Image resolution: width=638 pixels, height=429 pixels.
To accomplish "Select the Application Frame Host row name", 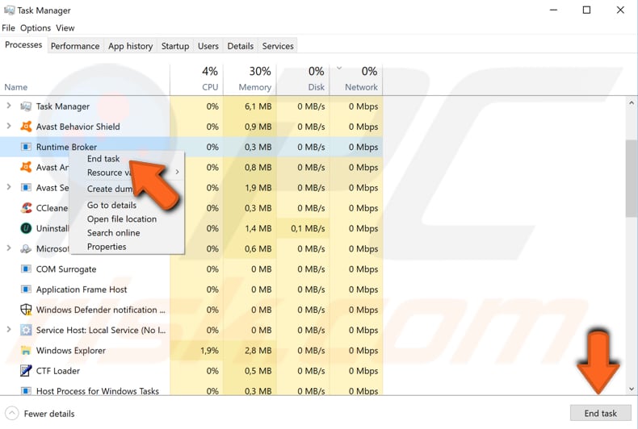I will click(82, 289).
